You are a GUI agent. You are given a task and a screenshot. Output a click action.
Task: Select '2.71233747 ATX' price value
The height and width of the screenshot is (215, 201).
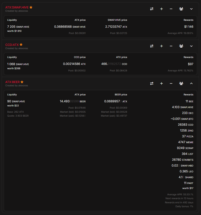tap(116, 27)
